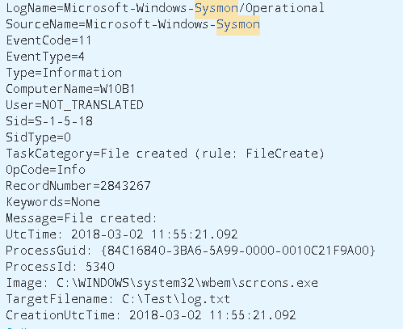Select the RecordNumber=2843267 value
Image resolution: width=403 pixels, height=329 pixels.
78,186
